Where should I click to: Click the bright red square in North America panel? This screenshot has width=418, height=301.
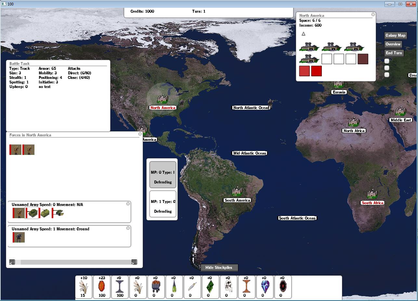317,71
